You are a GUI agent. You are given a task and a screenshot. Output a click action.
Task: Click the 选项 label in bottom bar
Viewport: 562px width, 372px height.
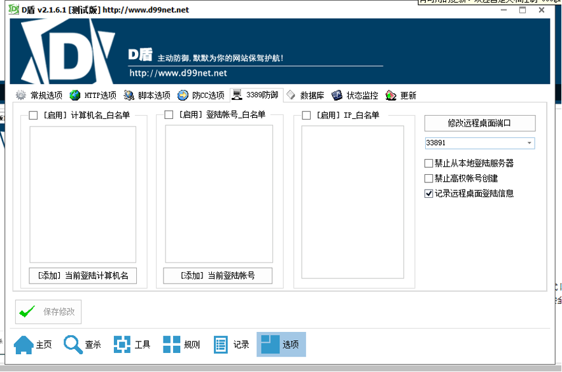(290, 345)
